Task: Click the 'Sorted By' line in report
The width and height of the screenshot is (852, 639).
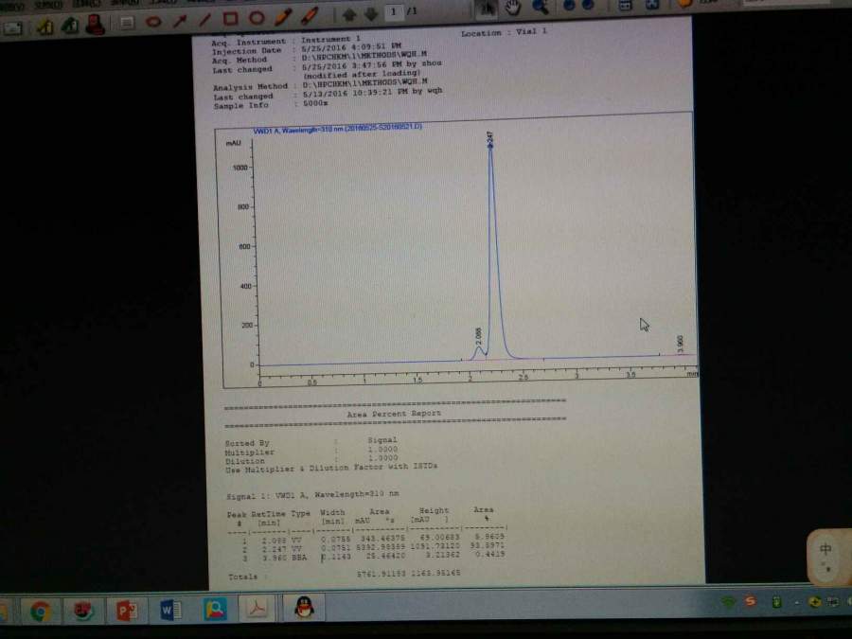Action: 311,441
